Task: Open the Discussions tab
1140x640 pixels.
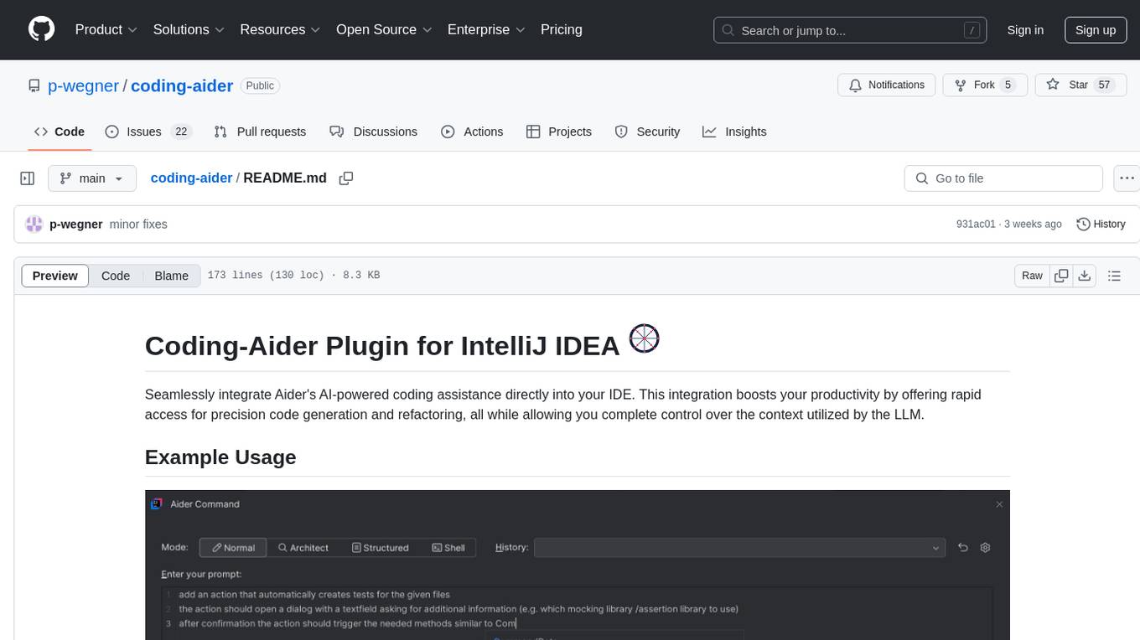Action: 373,132
